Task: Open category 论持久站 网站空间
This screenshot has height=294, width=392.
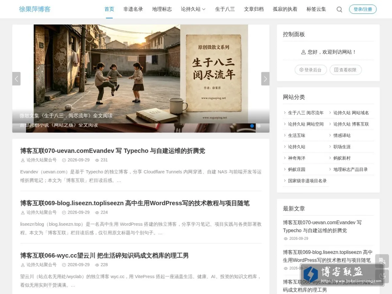Action: click(x=306, y=124)
